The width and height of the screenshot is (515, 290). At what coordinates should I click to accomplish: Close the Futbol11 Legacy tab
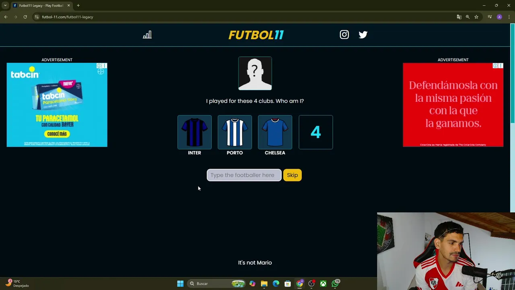pos(68,6)
